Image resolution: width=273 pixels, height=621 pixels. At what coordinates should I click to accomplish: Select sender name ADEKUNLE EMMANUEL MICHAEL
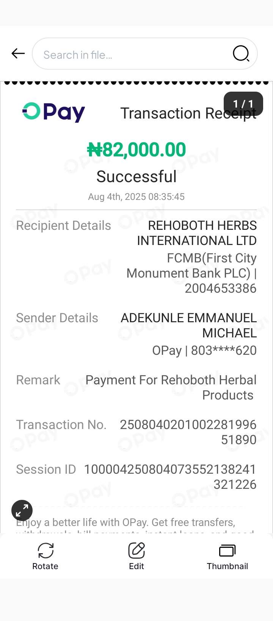[189, 325]
